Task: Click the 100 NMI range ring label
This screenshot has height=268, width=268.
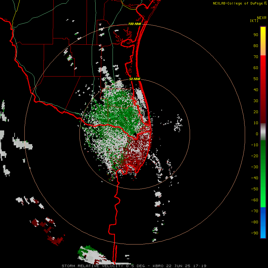Action: [135, 24]
